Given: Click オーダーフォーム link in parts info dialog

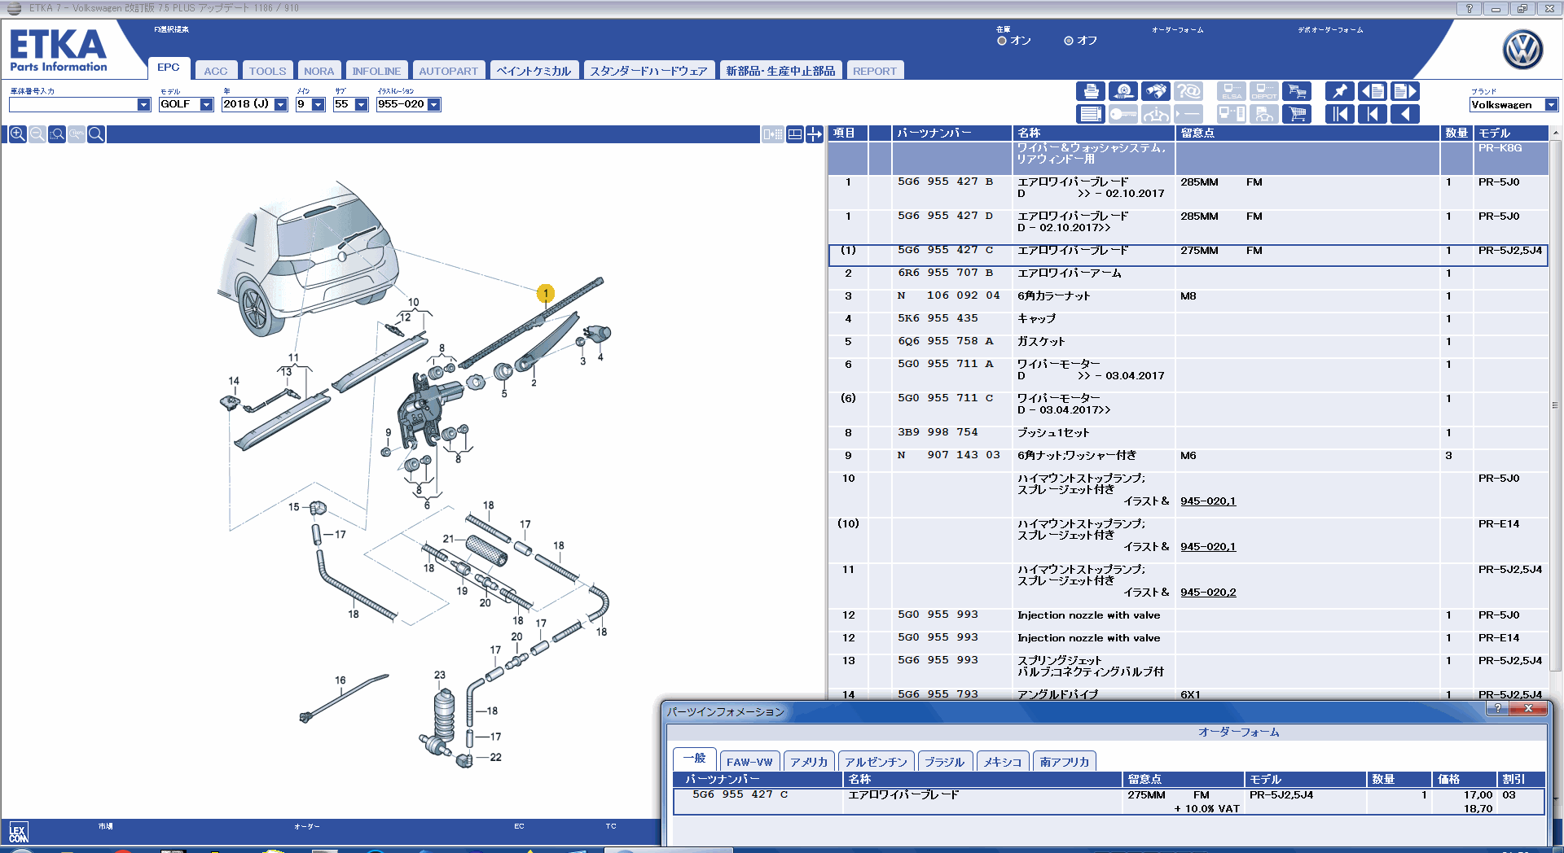Looking at the screenshot, I should 1238,733.
